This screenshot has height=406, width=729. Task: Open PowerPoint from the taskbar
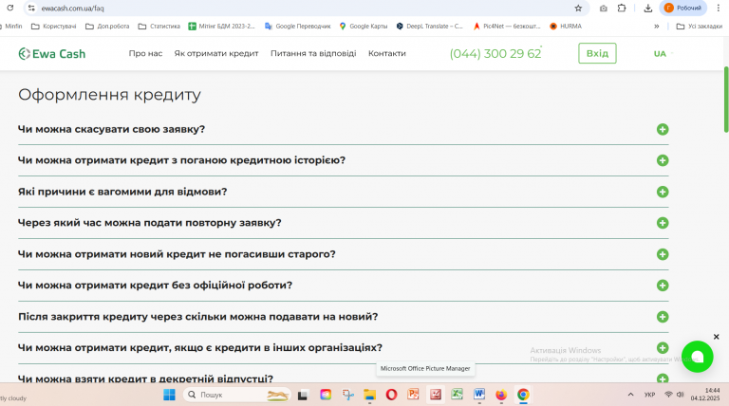[413, 395]
